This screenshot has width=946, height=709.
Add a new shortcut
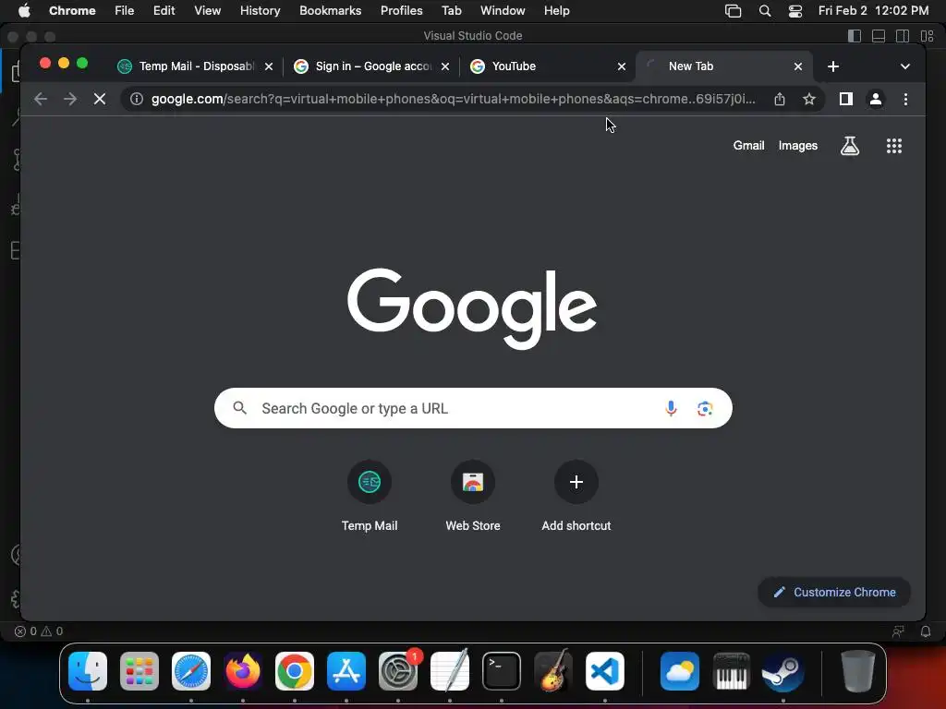(x=576, y=496)
